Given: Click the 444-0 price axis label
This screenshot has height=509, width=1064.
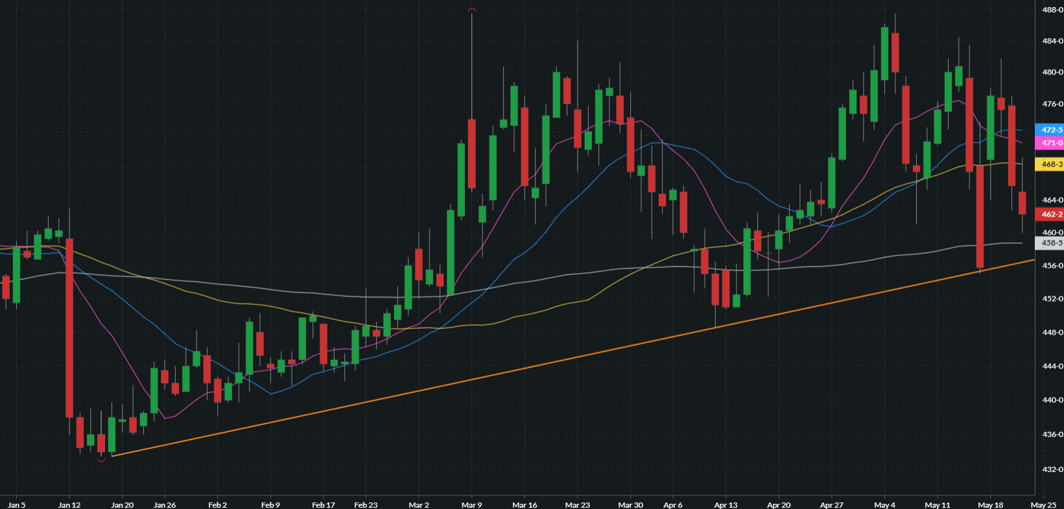Looking at the screenshot, I should click(x=1052, y=366).
